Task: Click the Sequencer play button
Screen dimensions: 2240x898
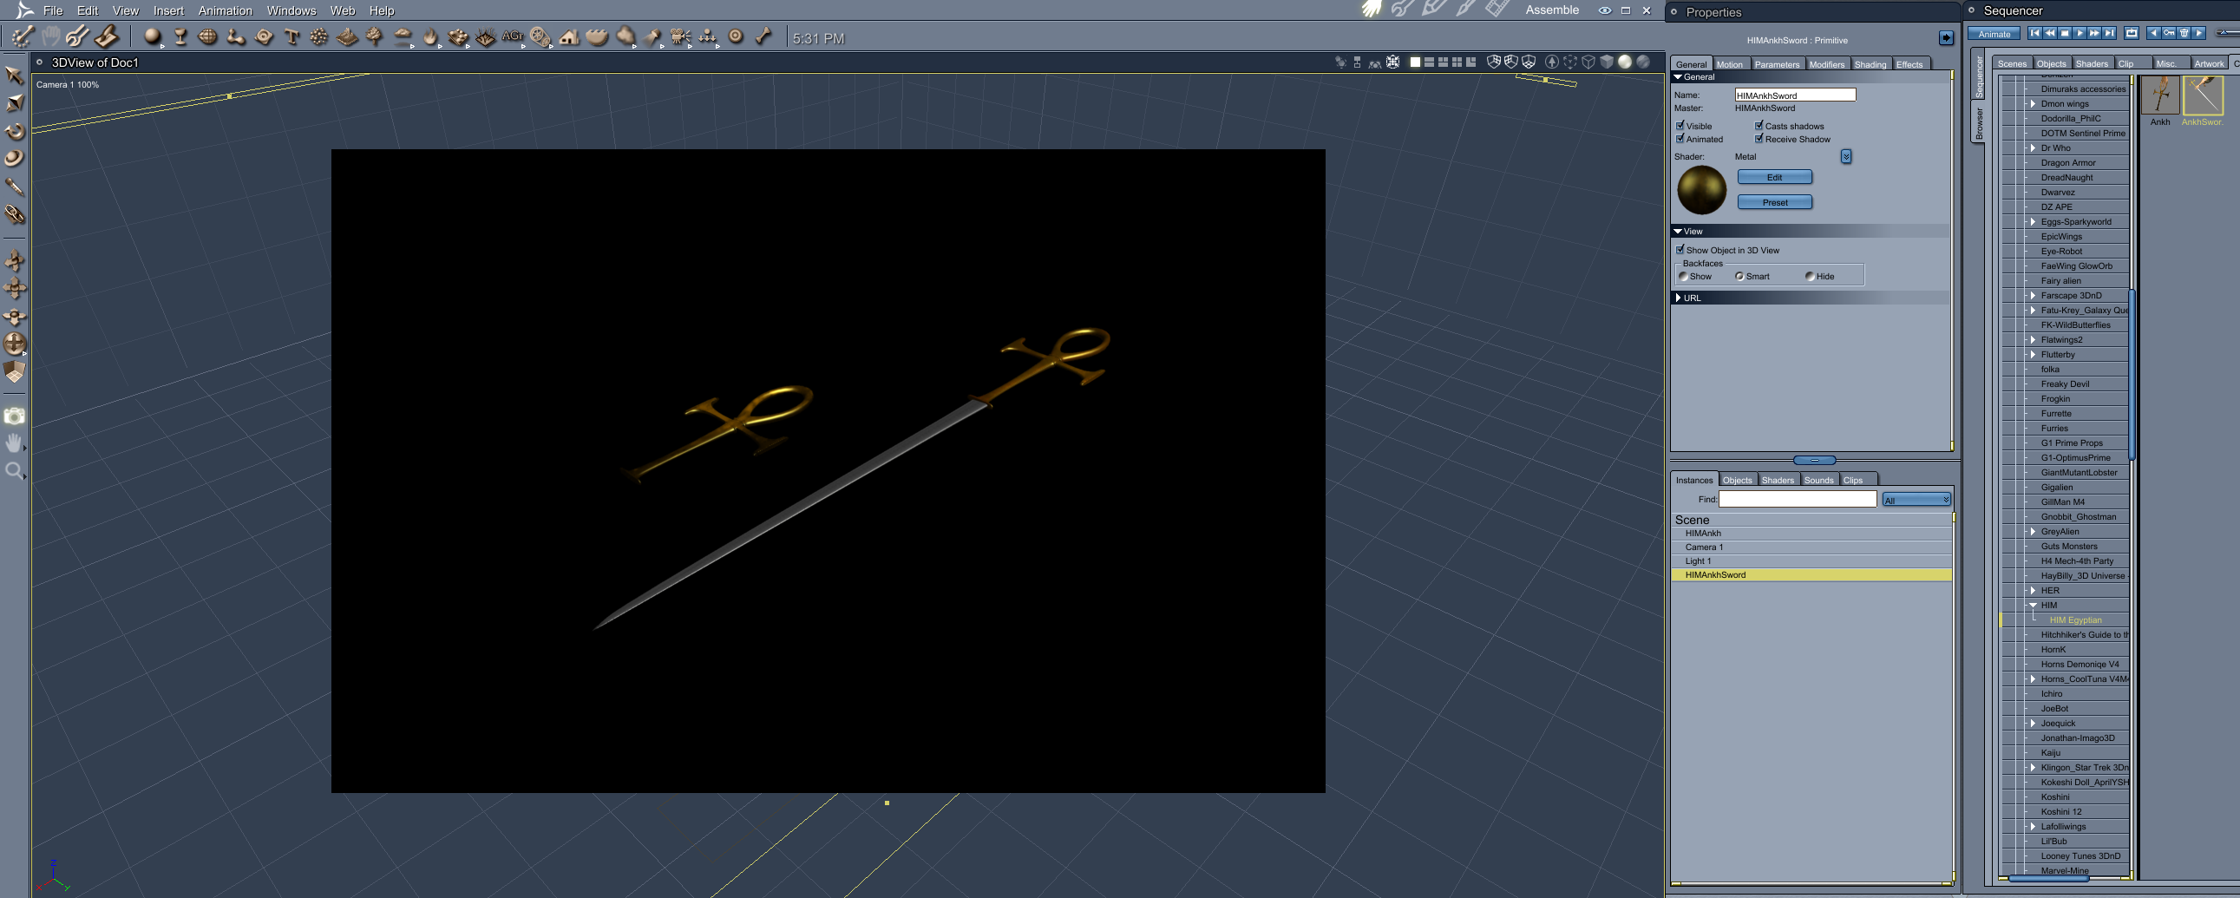Action: click(2080, 33)
